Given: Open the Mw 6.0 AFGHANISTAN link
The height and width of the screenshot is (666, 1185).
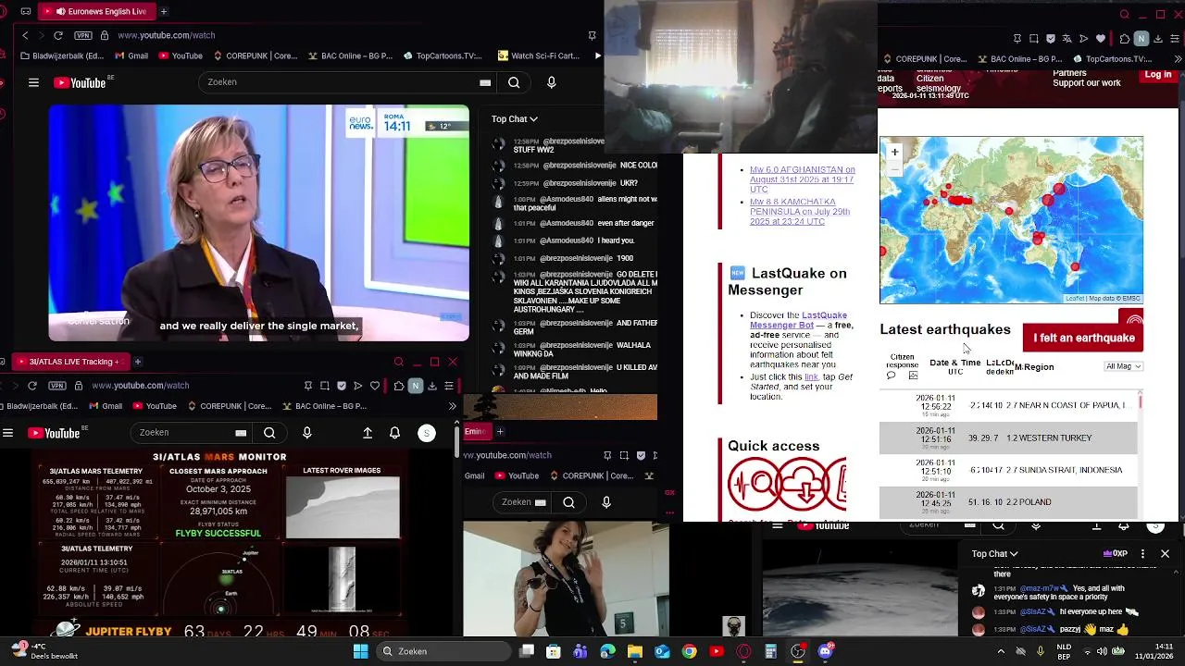Looking at the screenshot, I should [802, 179].
